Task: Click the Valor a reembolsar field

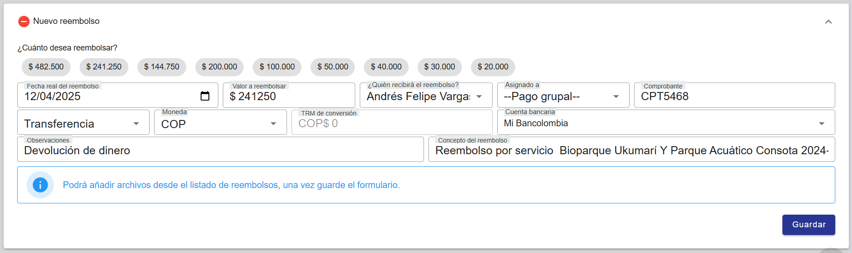Action: tap(289, 97)
